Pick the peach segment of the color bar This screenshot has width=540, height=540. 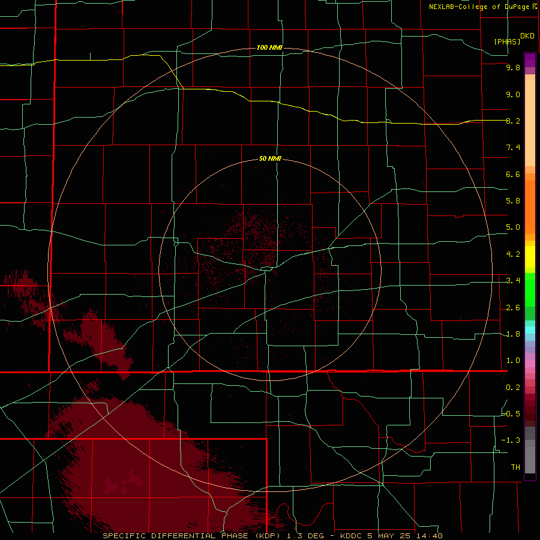click(530, 121)
